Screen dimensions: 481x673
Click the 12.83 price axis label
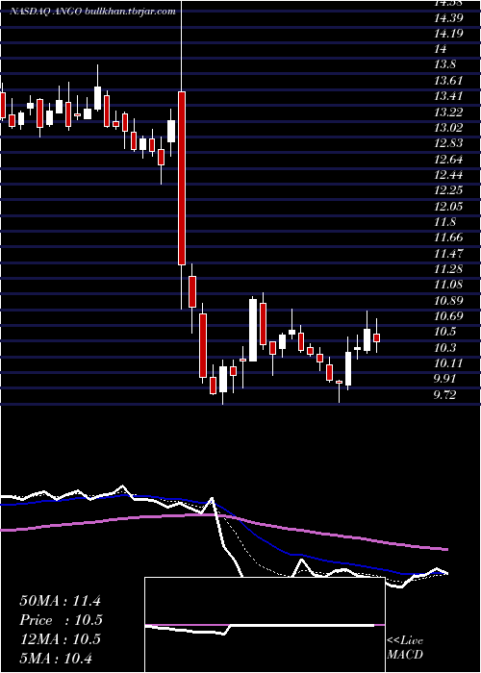coord(448,143)
